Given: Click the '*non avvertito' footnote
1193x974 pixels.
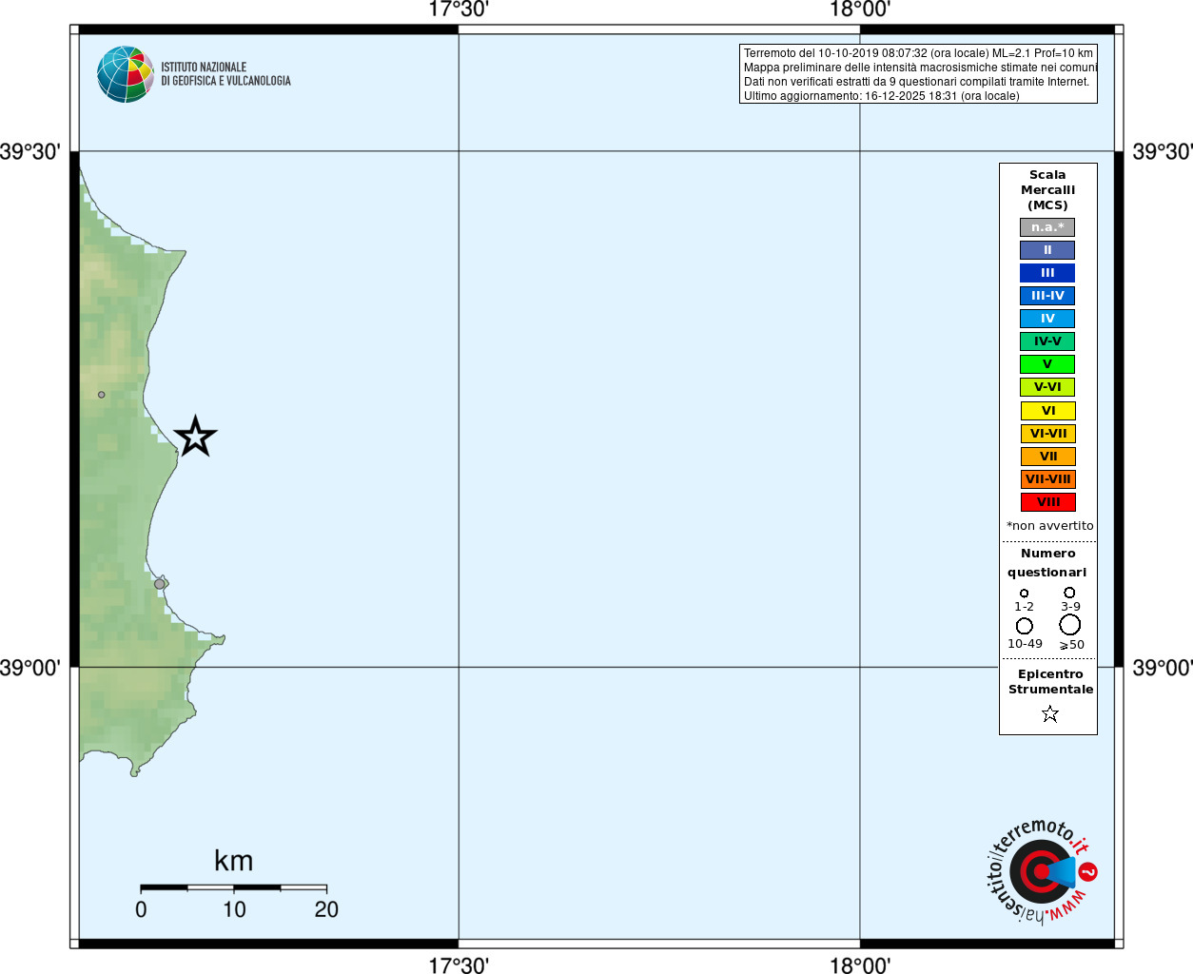Looking at the screenshot, I should tap(1049, 526).
